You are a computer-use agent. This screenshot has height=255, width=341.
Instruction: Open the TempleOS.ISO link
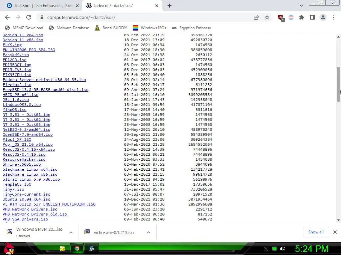pyautogui.click(x=17, y=185)
